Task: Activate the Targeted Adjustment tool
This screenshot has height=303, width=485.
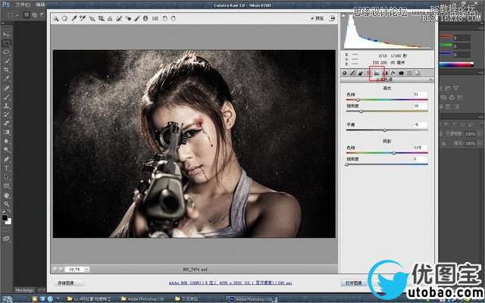Action: 92,18
